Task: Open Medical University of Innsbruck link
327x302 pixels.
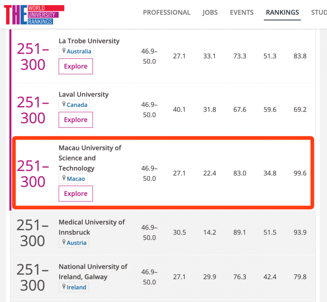Action: pyautogui.click(x=92, y=227)
